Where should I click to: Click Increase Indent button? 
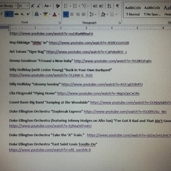coord(101,6)
